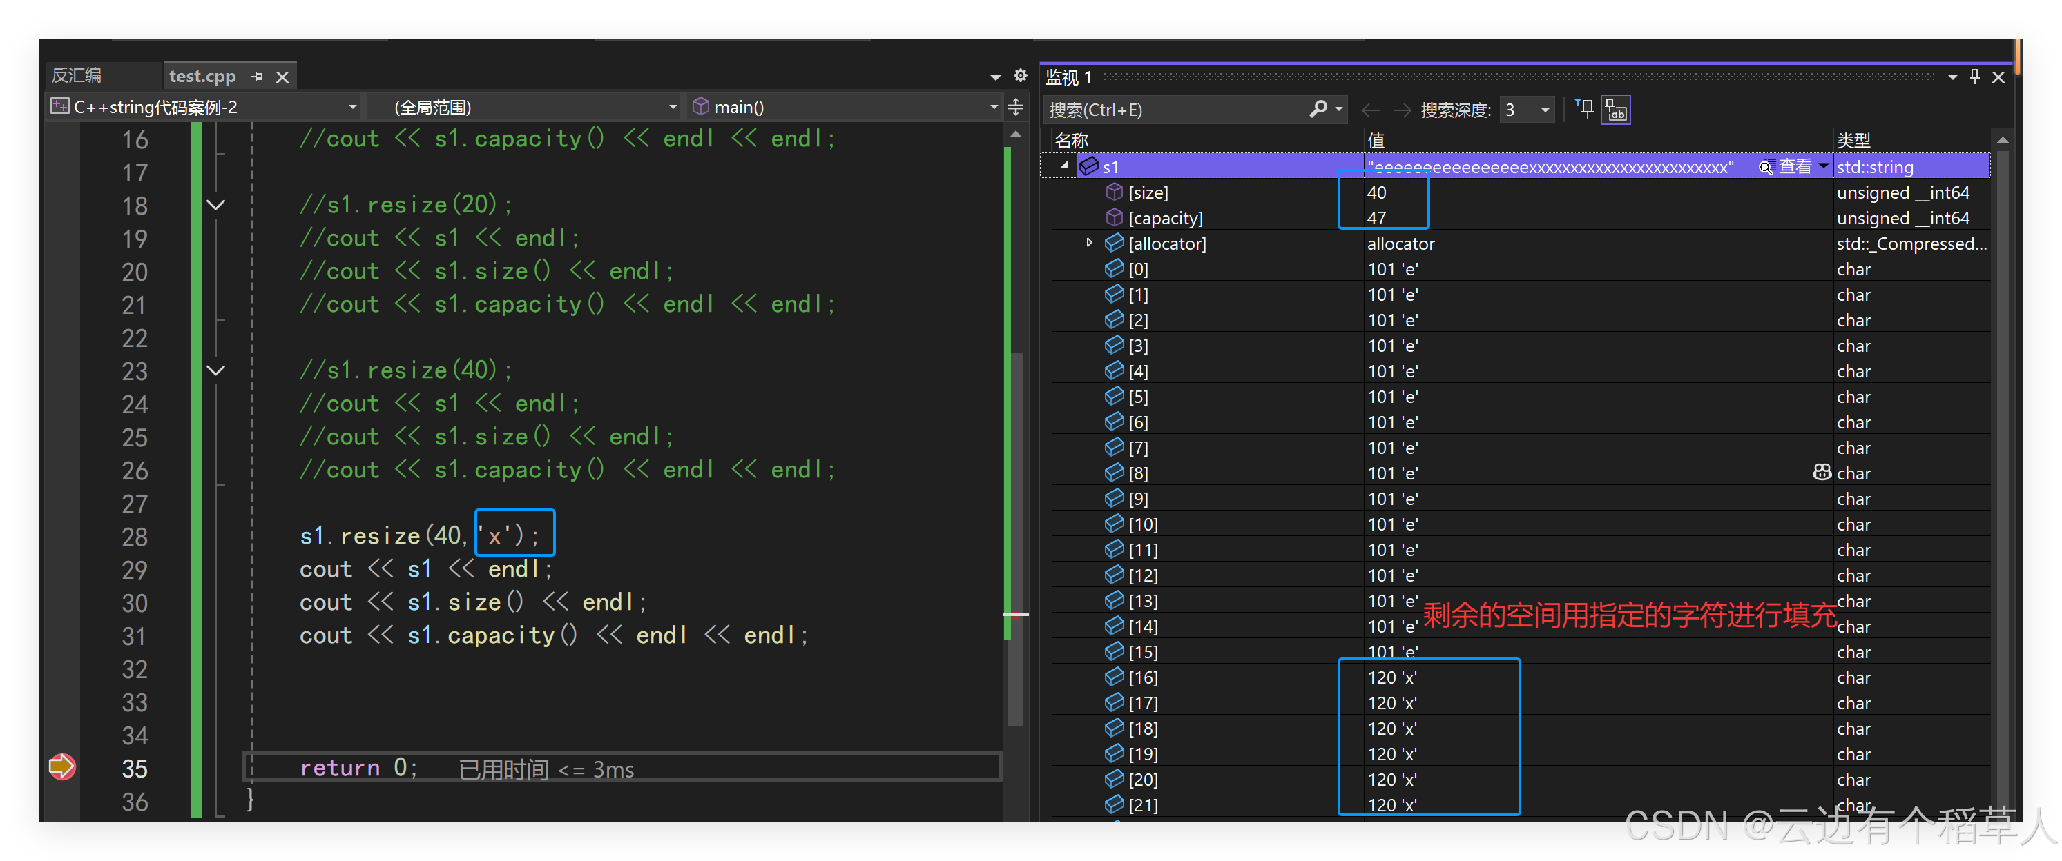2062x861 pixels.
Task: Pin the 监视 1 panel
Action: (x=1975, y=77)
